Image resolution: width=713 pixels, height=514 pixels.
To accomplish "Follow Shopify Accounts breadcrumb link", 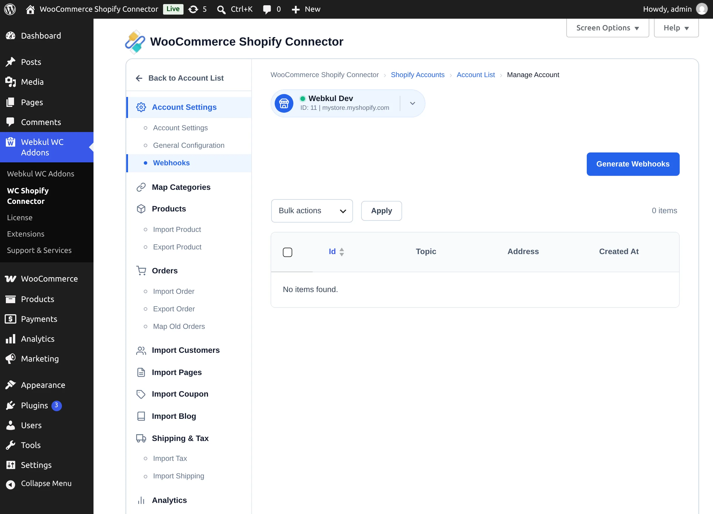I will (x=418, y=75).
